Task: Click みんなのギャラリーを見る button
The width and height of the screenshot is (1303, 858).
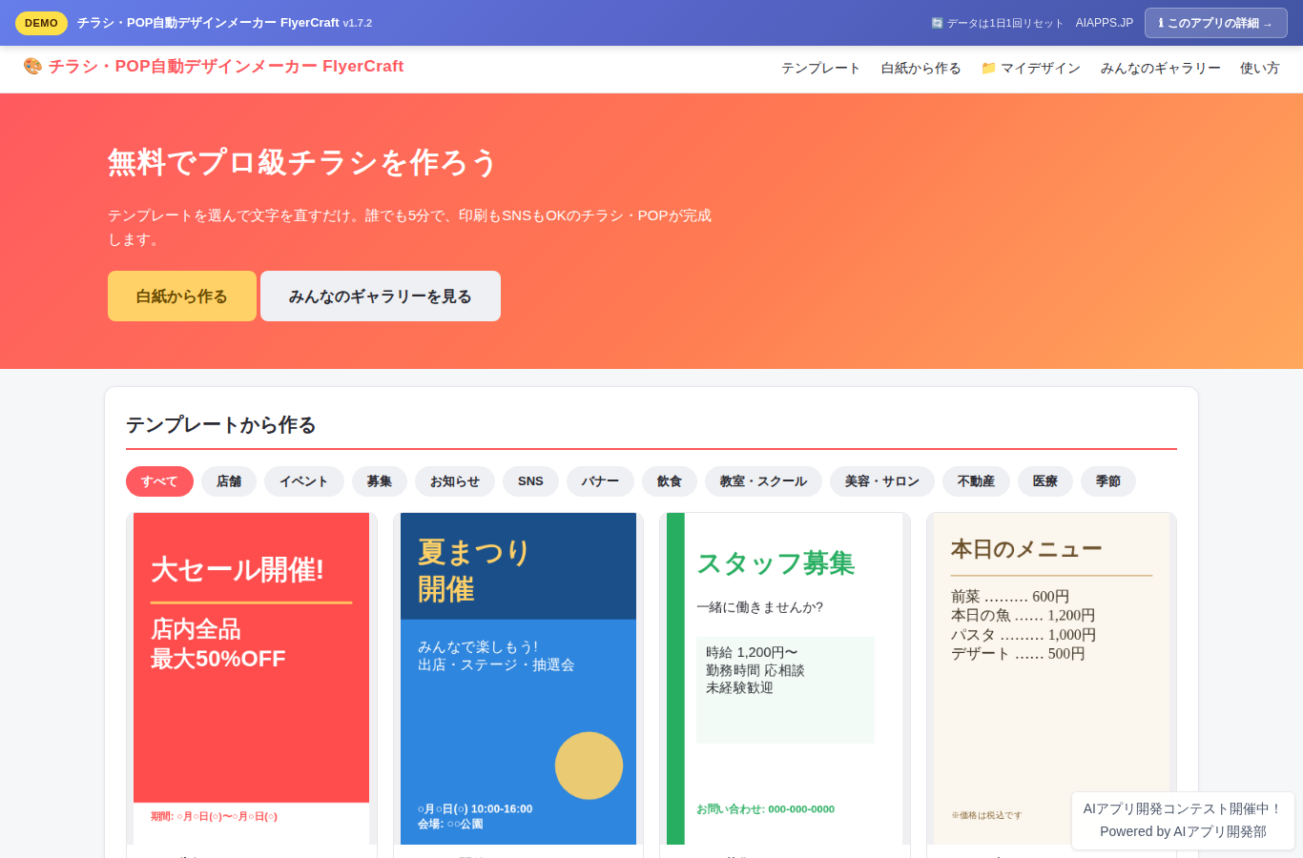Action: pyautogui.click(x=381, y=296)
